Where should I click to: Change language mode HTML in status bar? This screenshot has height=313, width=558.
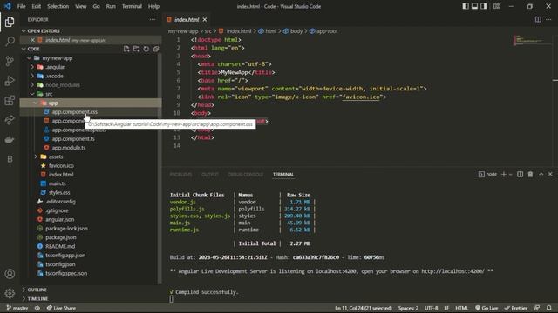tap(462, 308)
